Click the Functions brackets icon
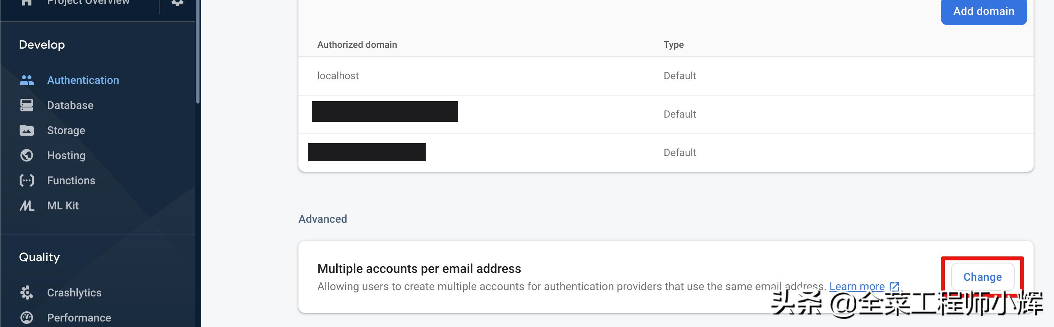Screen dimensions: 1054x327 click(27, 180)
